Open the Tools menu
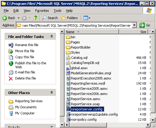This screenshot has height=128, width=156. pos(58,11)
